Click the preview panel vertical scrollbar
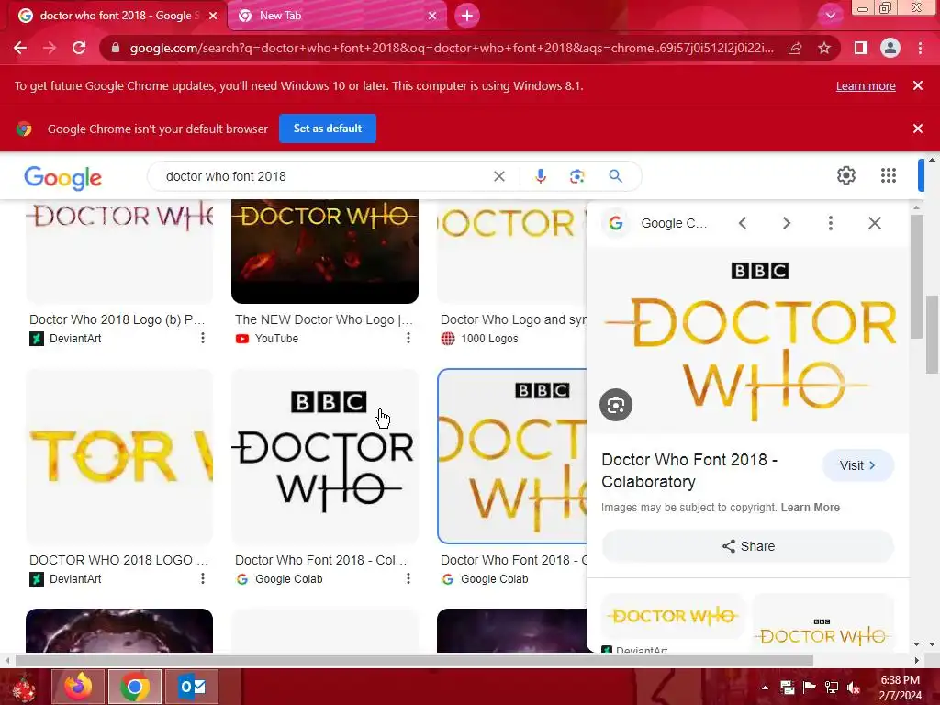940x705 pixels. pyautogui.click(x=916, y=276)
